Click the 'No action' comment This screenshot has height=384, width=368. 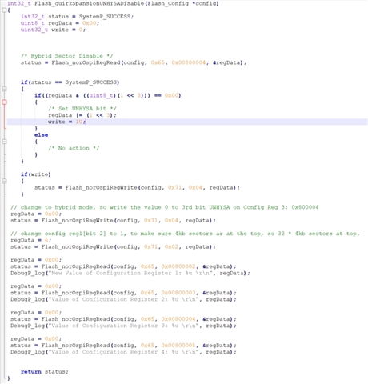click(74, 148)
